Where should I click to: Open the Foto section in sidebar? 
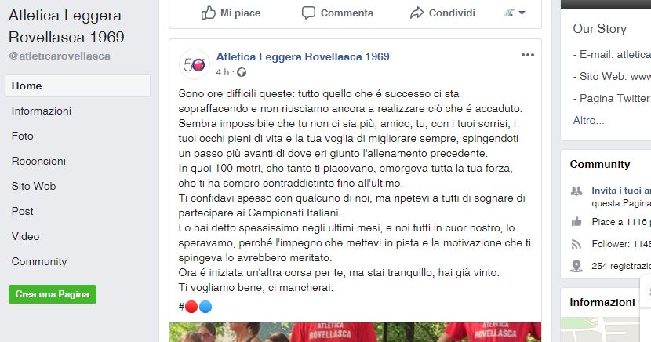tap(23, 136)
